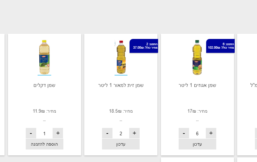This screenshot has height=162, width=257.
Task: Increase quantity of שמן דקלים
Action: tap(58, 133)
